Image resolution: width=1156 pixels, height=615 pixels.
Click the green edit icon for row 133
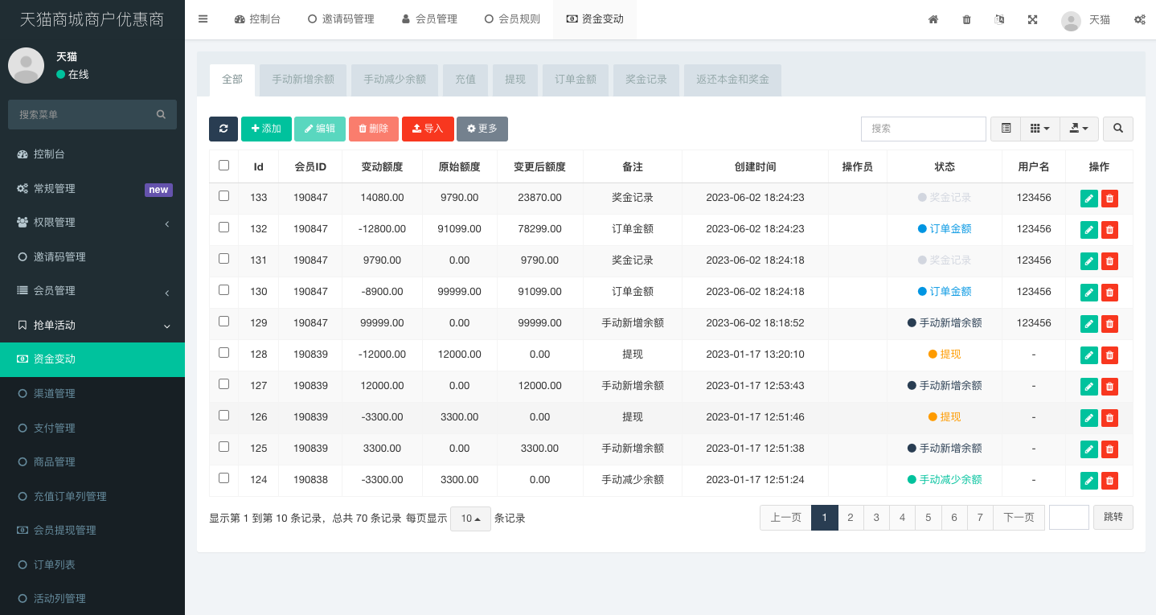[x=1088, y=198]
